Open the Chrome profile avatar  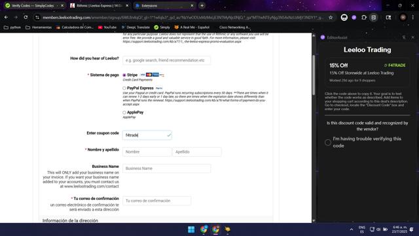point(403,18)
